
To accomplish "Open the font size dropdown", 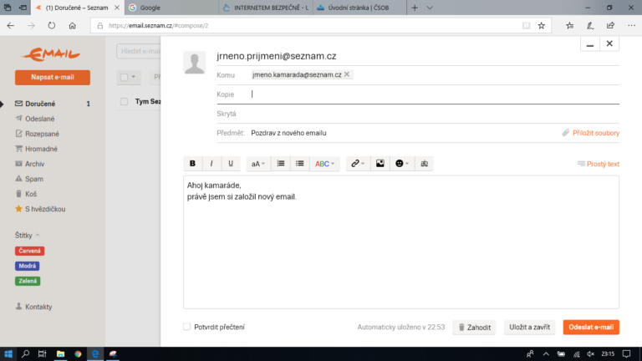I will point(258,164).
